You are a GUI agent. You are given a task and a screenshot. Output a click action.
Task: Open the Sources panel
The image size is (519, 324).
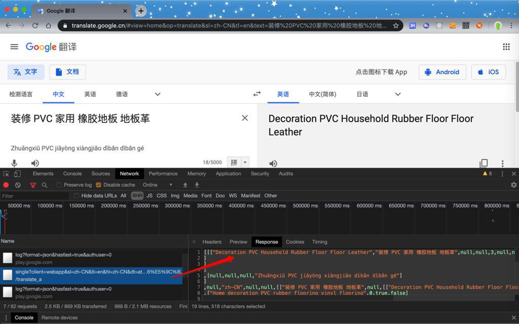click(x=101, y=174)
